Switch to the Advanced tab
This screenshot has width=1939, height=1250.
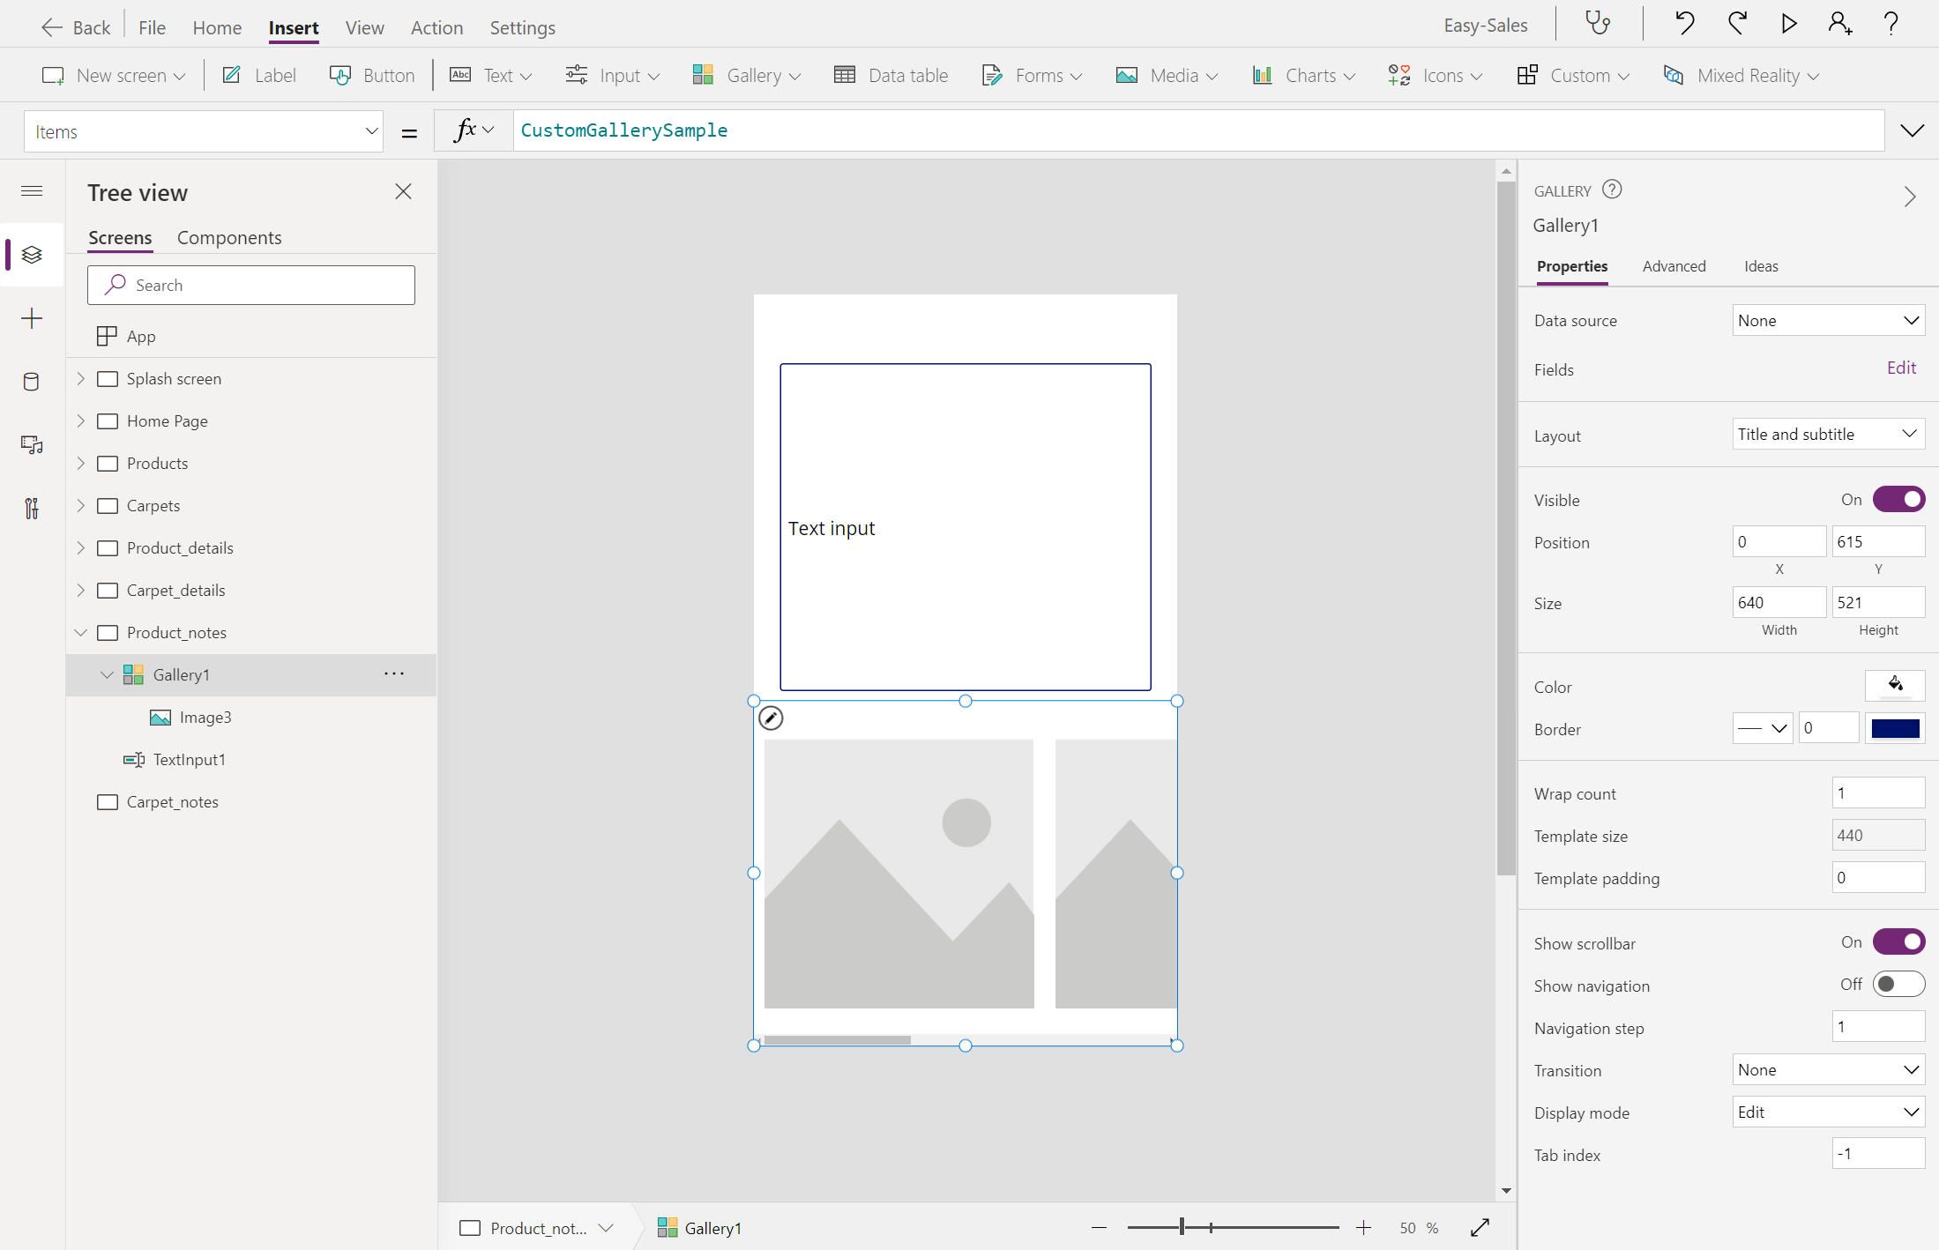click(1674, 266)
